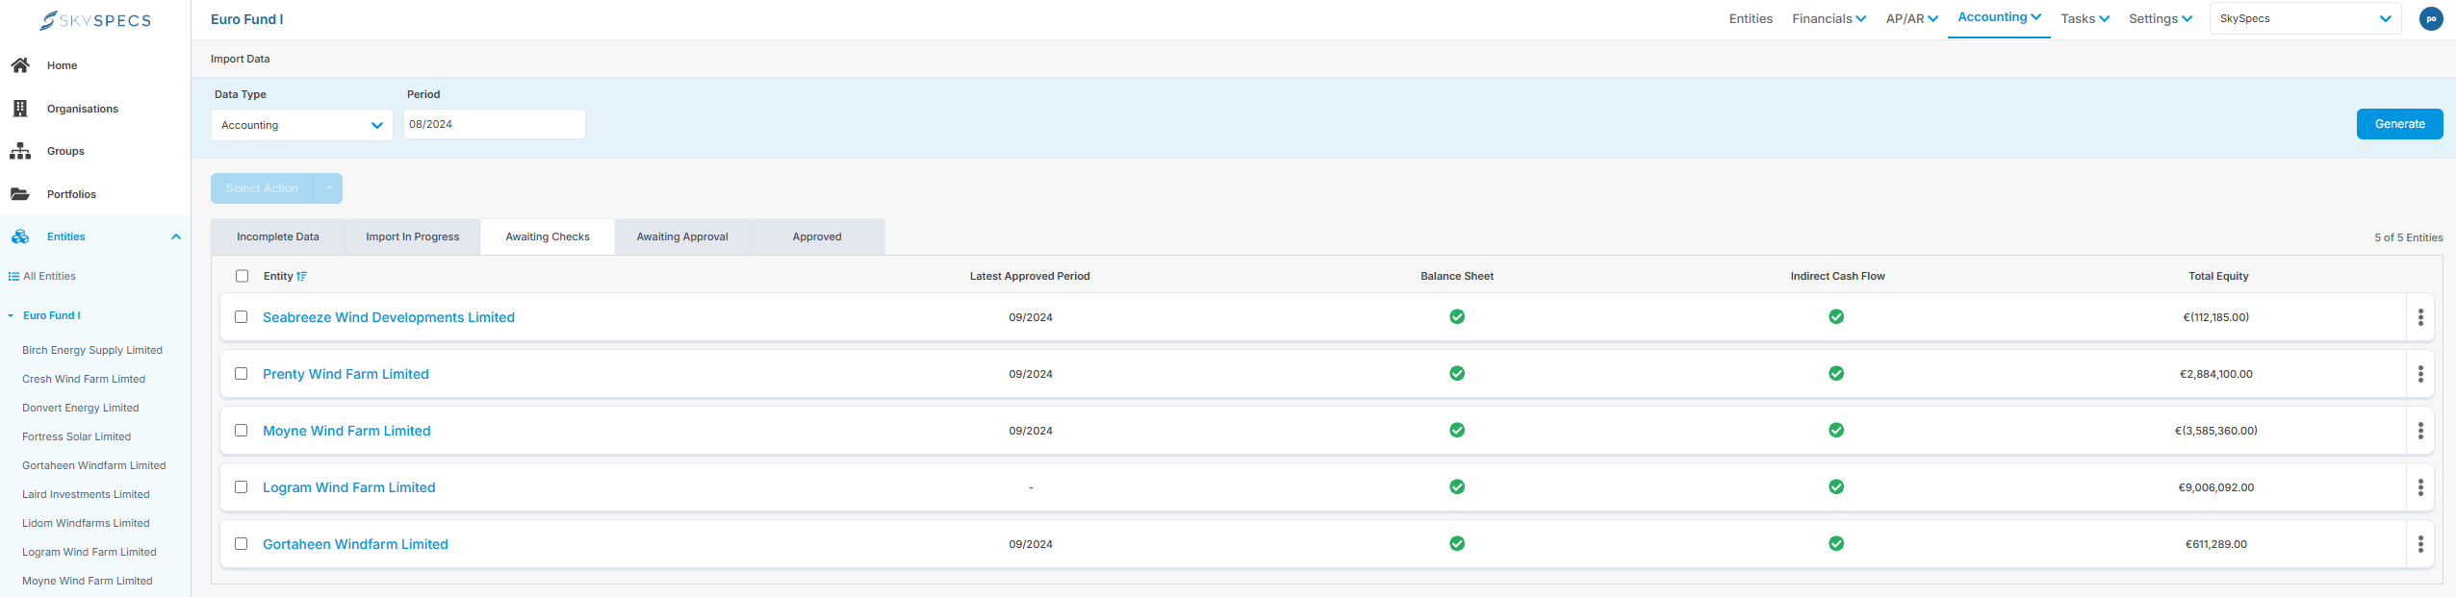2456x597 pixels.
Task: Switch to Awaiting Approval tab
Action: pyautogui.click(x=682, y=236)
